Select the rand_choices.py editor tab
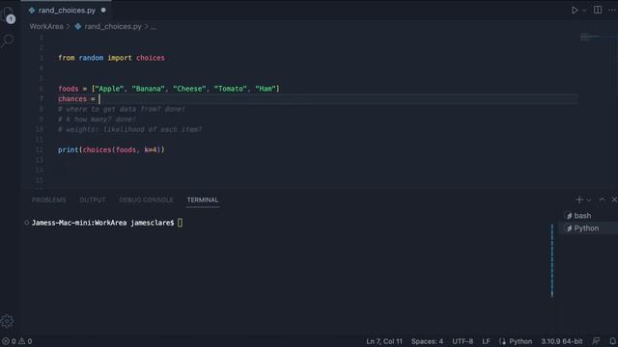The height and width of the screenshot is (347, 618). coord(67,11)
